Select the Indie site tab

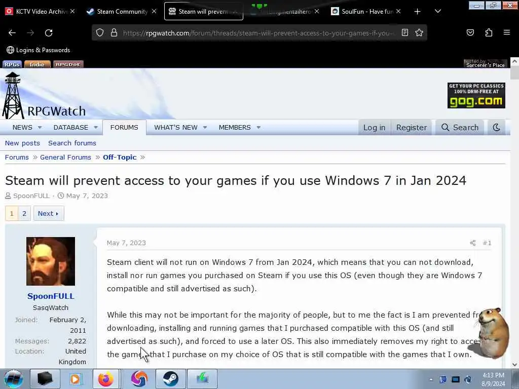(37, 64)
